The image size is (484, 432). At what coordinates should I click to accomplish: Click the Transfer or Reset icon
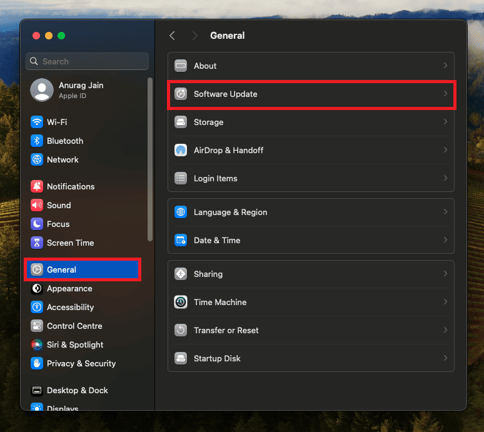coord(181,330)
